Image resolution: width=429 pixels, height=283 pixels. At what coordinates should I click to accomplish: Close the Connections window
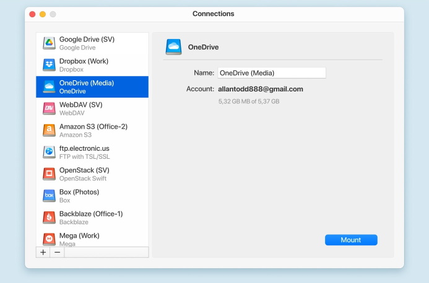32,14
